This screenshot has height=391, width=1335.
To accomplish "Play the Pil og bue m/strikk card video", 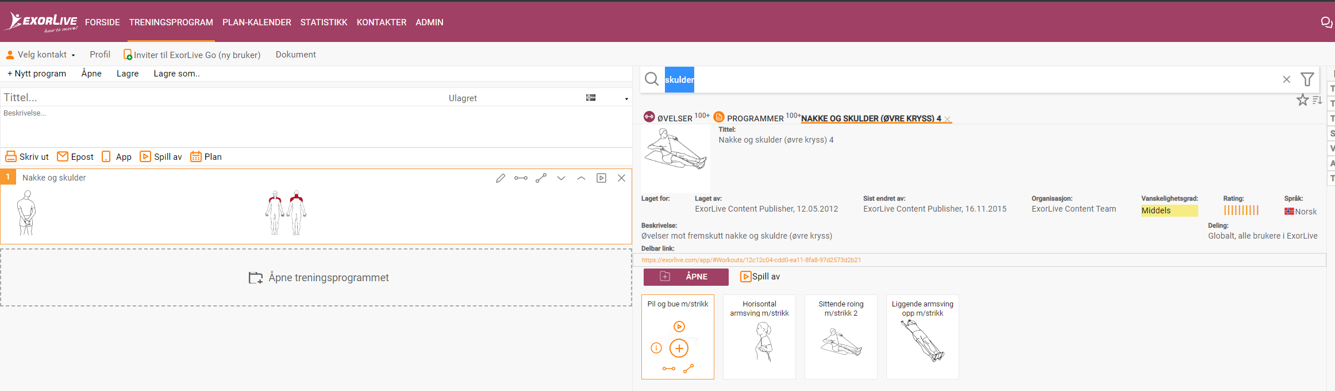I will [679, 327].
